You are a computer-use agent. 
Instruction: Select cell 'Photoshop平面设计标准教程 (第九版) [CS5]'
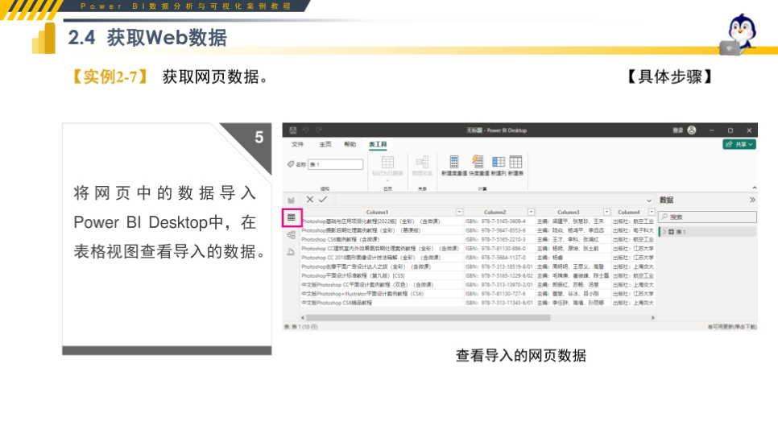pos(382,276)
